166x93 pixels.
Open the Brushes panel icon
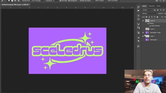point(138,28)
